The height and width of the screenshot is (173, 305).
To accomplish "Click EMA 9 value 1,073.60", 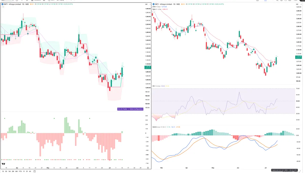I will point(164,7).
